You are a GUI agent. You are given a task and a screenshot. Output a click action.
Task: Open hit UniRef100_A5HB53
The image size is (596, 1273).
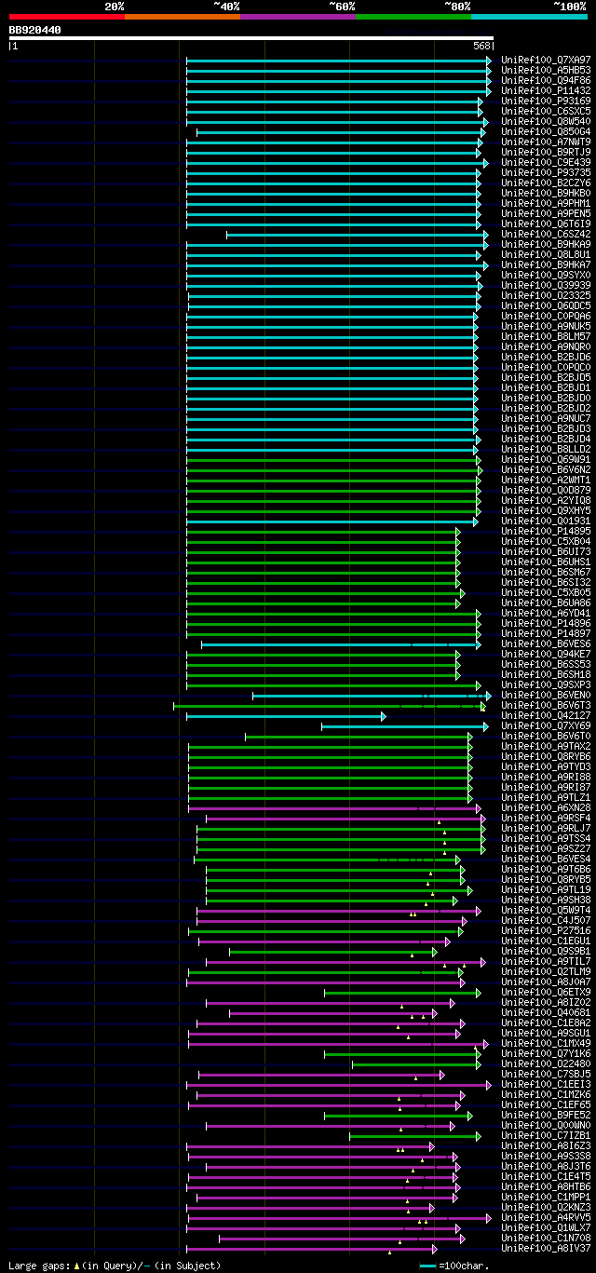546,70
